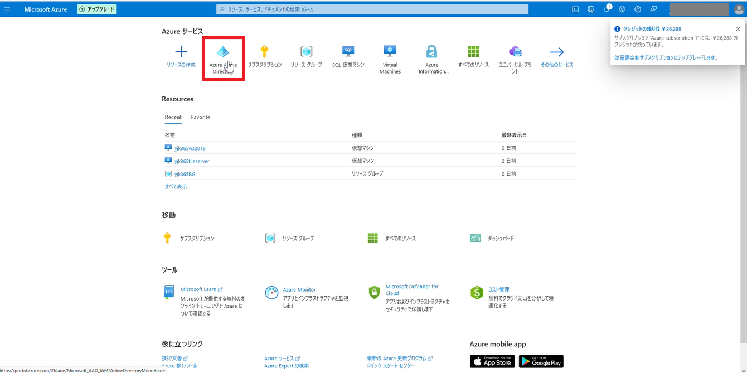Open the account avatar menu
The image size is (747, 373).
tap(739, 9)
